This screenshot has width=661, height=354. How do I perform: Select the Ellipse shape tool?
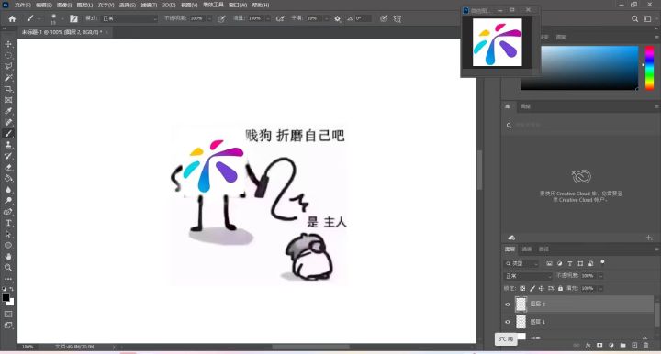coord(8,246)
